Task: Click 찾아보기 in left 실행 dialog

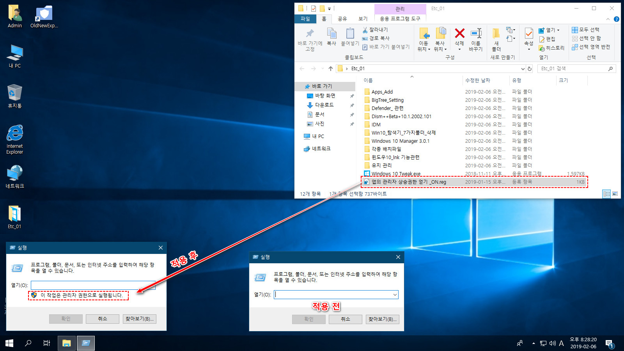Action: click(x=140, y=319)
